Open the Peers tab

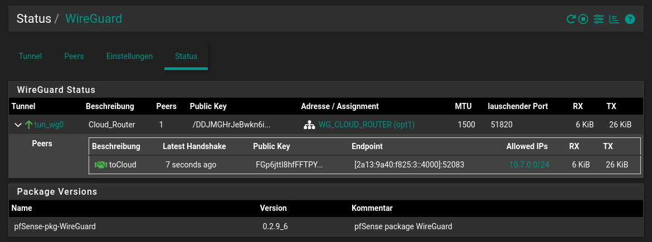[x=74, y=56]
